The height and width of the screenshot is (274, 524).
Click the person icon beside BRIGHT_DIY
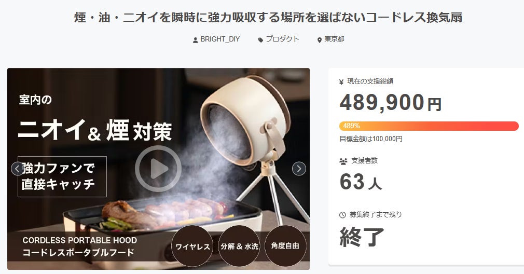[x=196, y=40]
